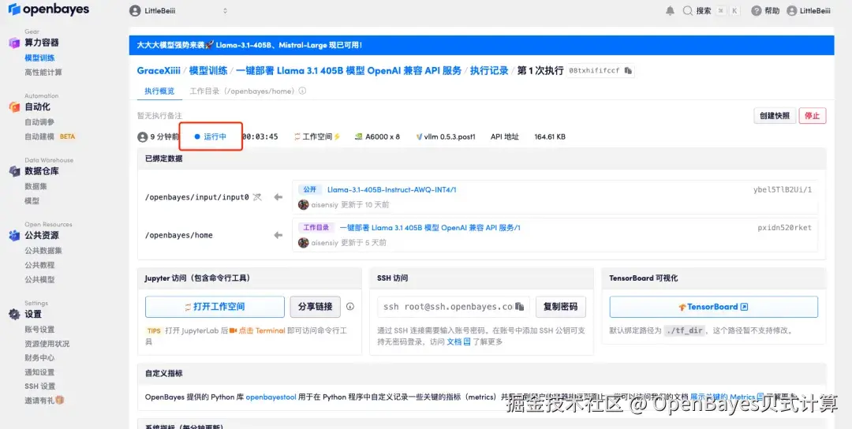Click the API 地址 label
The image size is (852, 429).
(505, 137)
